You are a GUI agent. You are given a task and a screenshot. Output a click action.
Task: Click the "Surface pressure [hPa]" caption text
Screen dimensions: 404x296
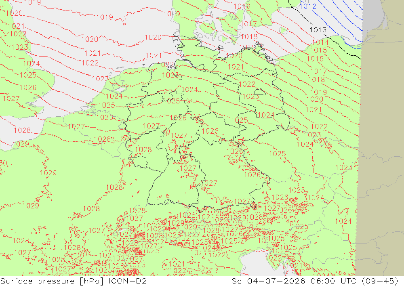(x=52, y=281)
